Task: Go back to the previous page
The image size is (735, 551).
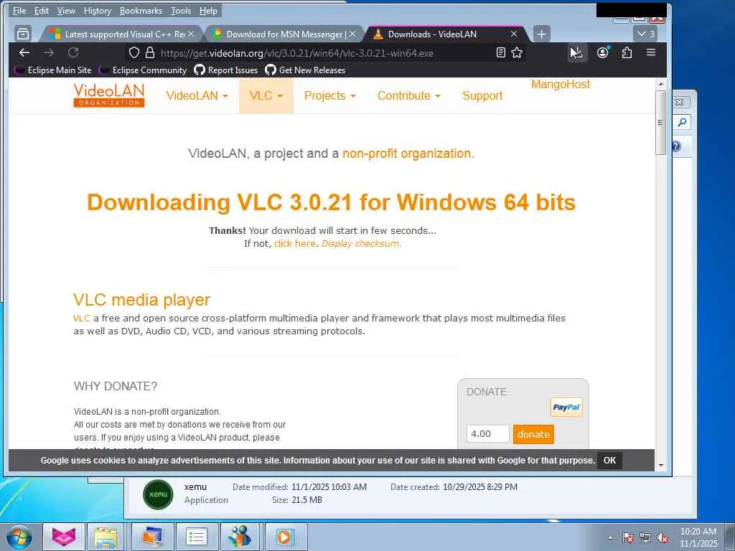Action: (24, 52)
